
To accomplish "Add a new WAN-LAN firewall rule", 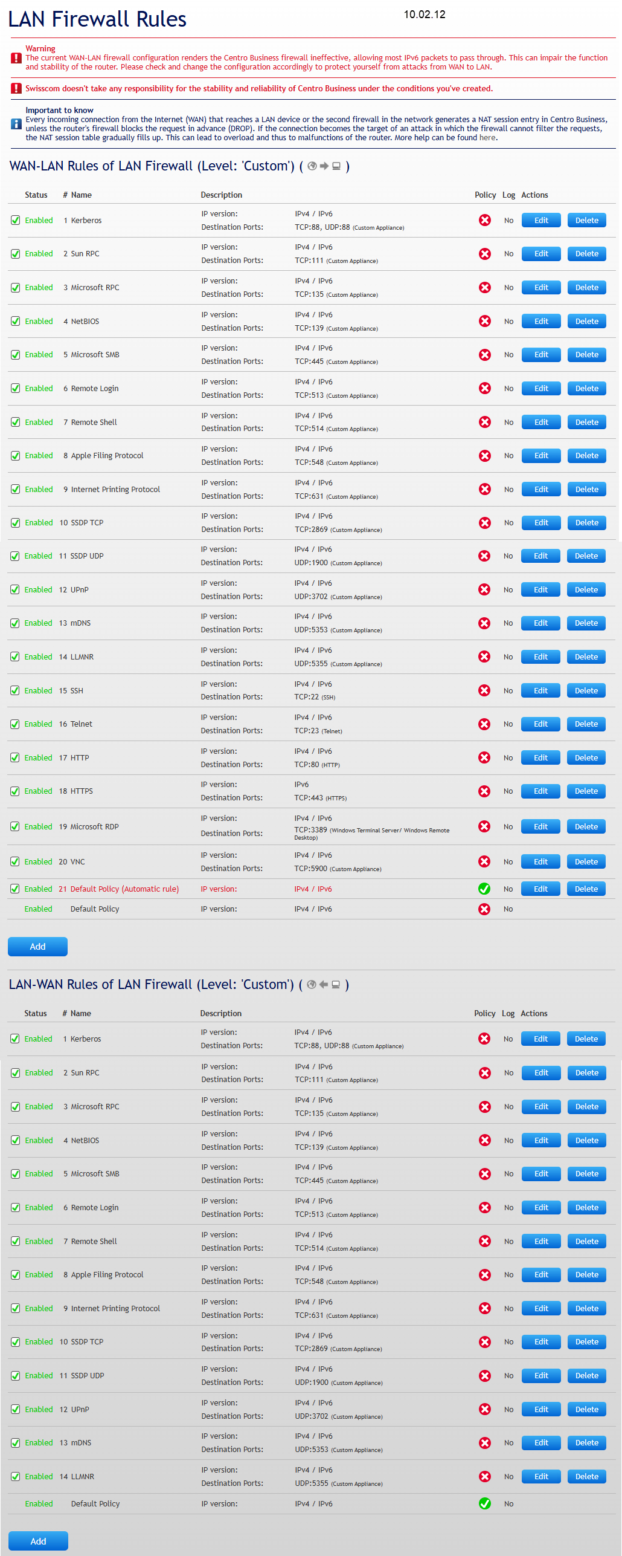I will (x=37, y=947).
